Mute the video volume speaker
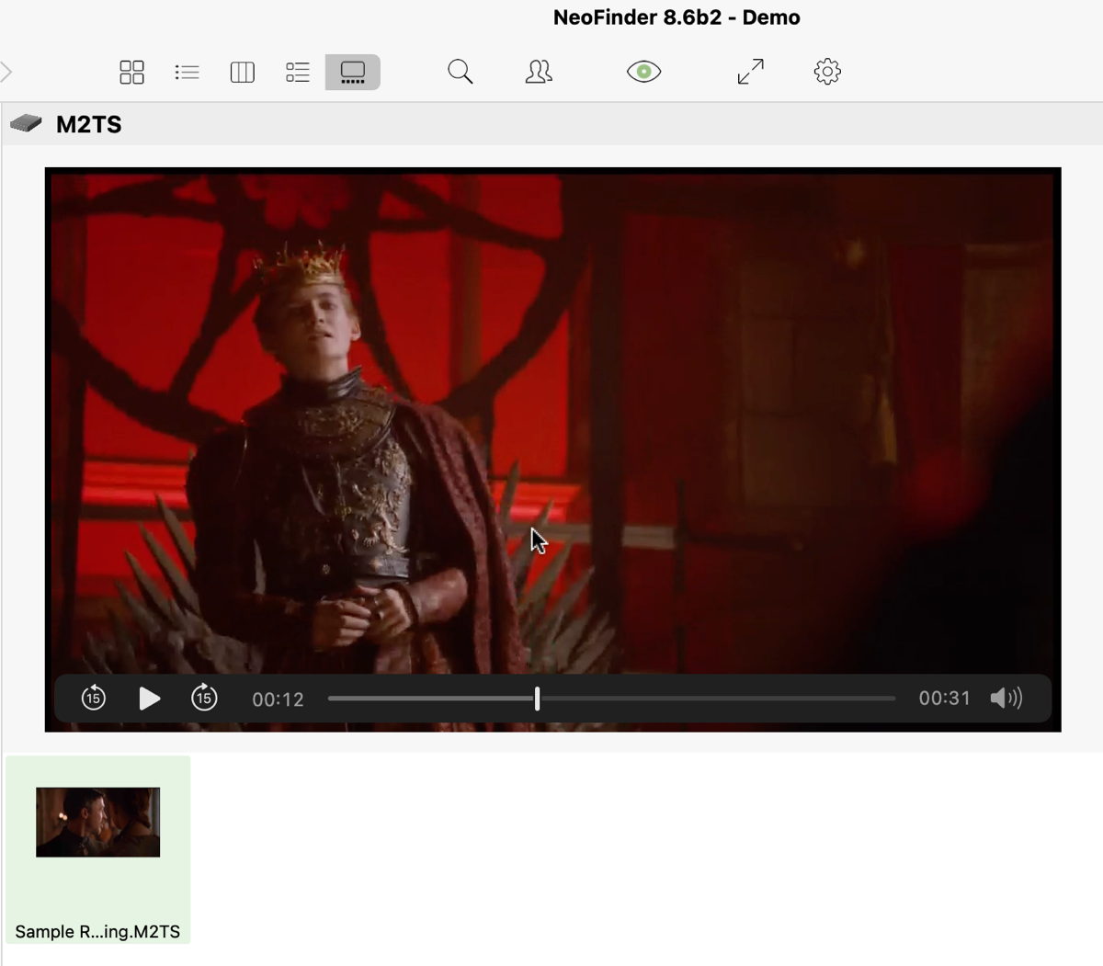 click(x=1006, y=699)
